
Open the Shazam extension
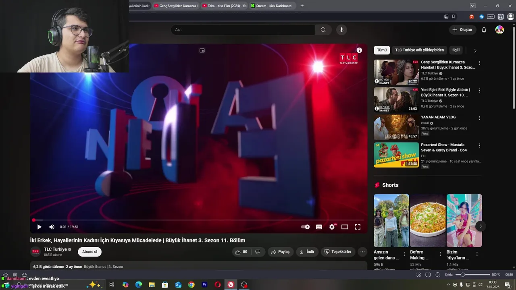point(481,17)
